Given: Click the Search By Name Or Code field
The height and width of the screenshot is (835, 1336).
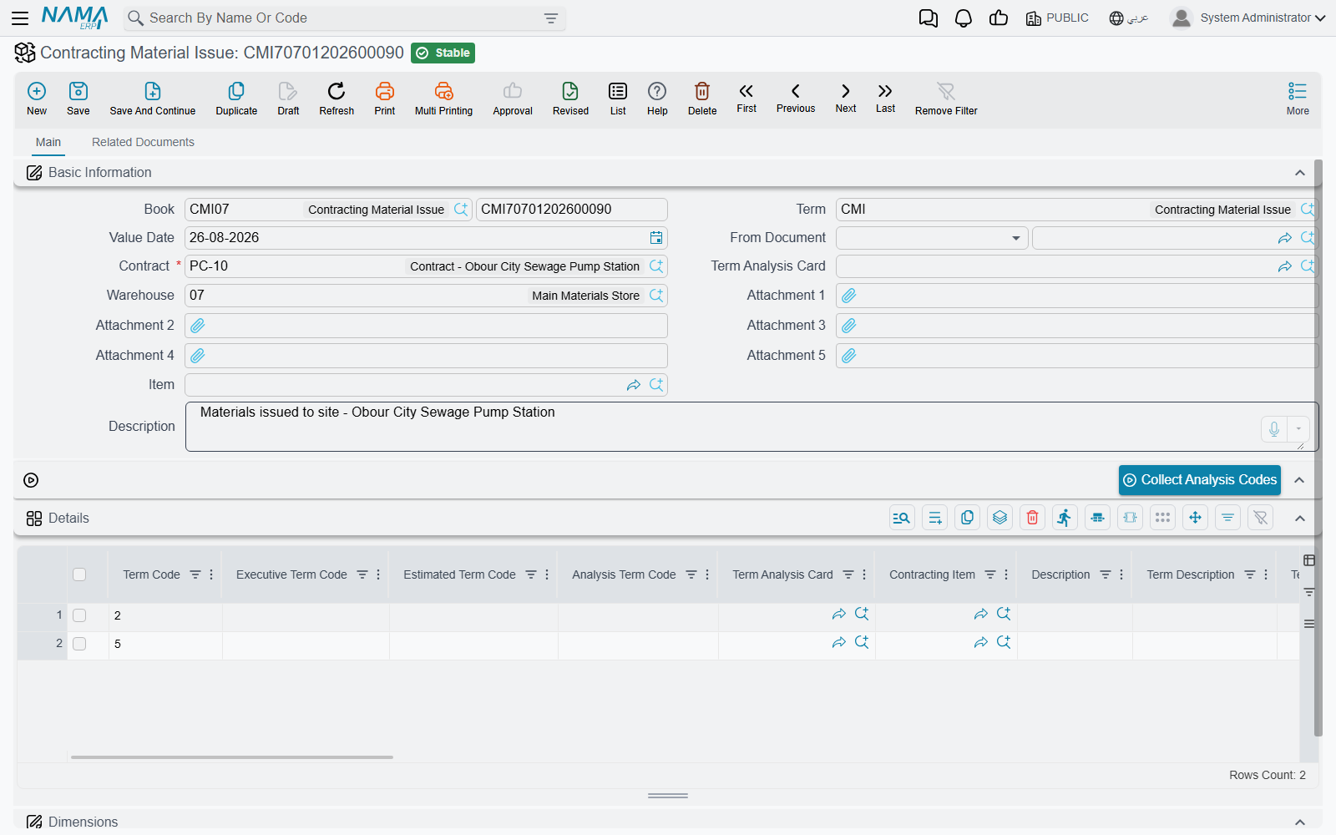Looking at the screenshot, I should (345, 18).
